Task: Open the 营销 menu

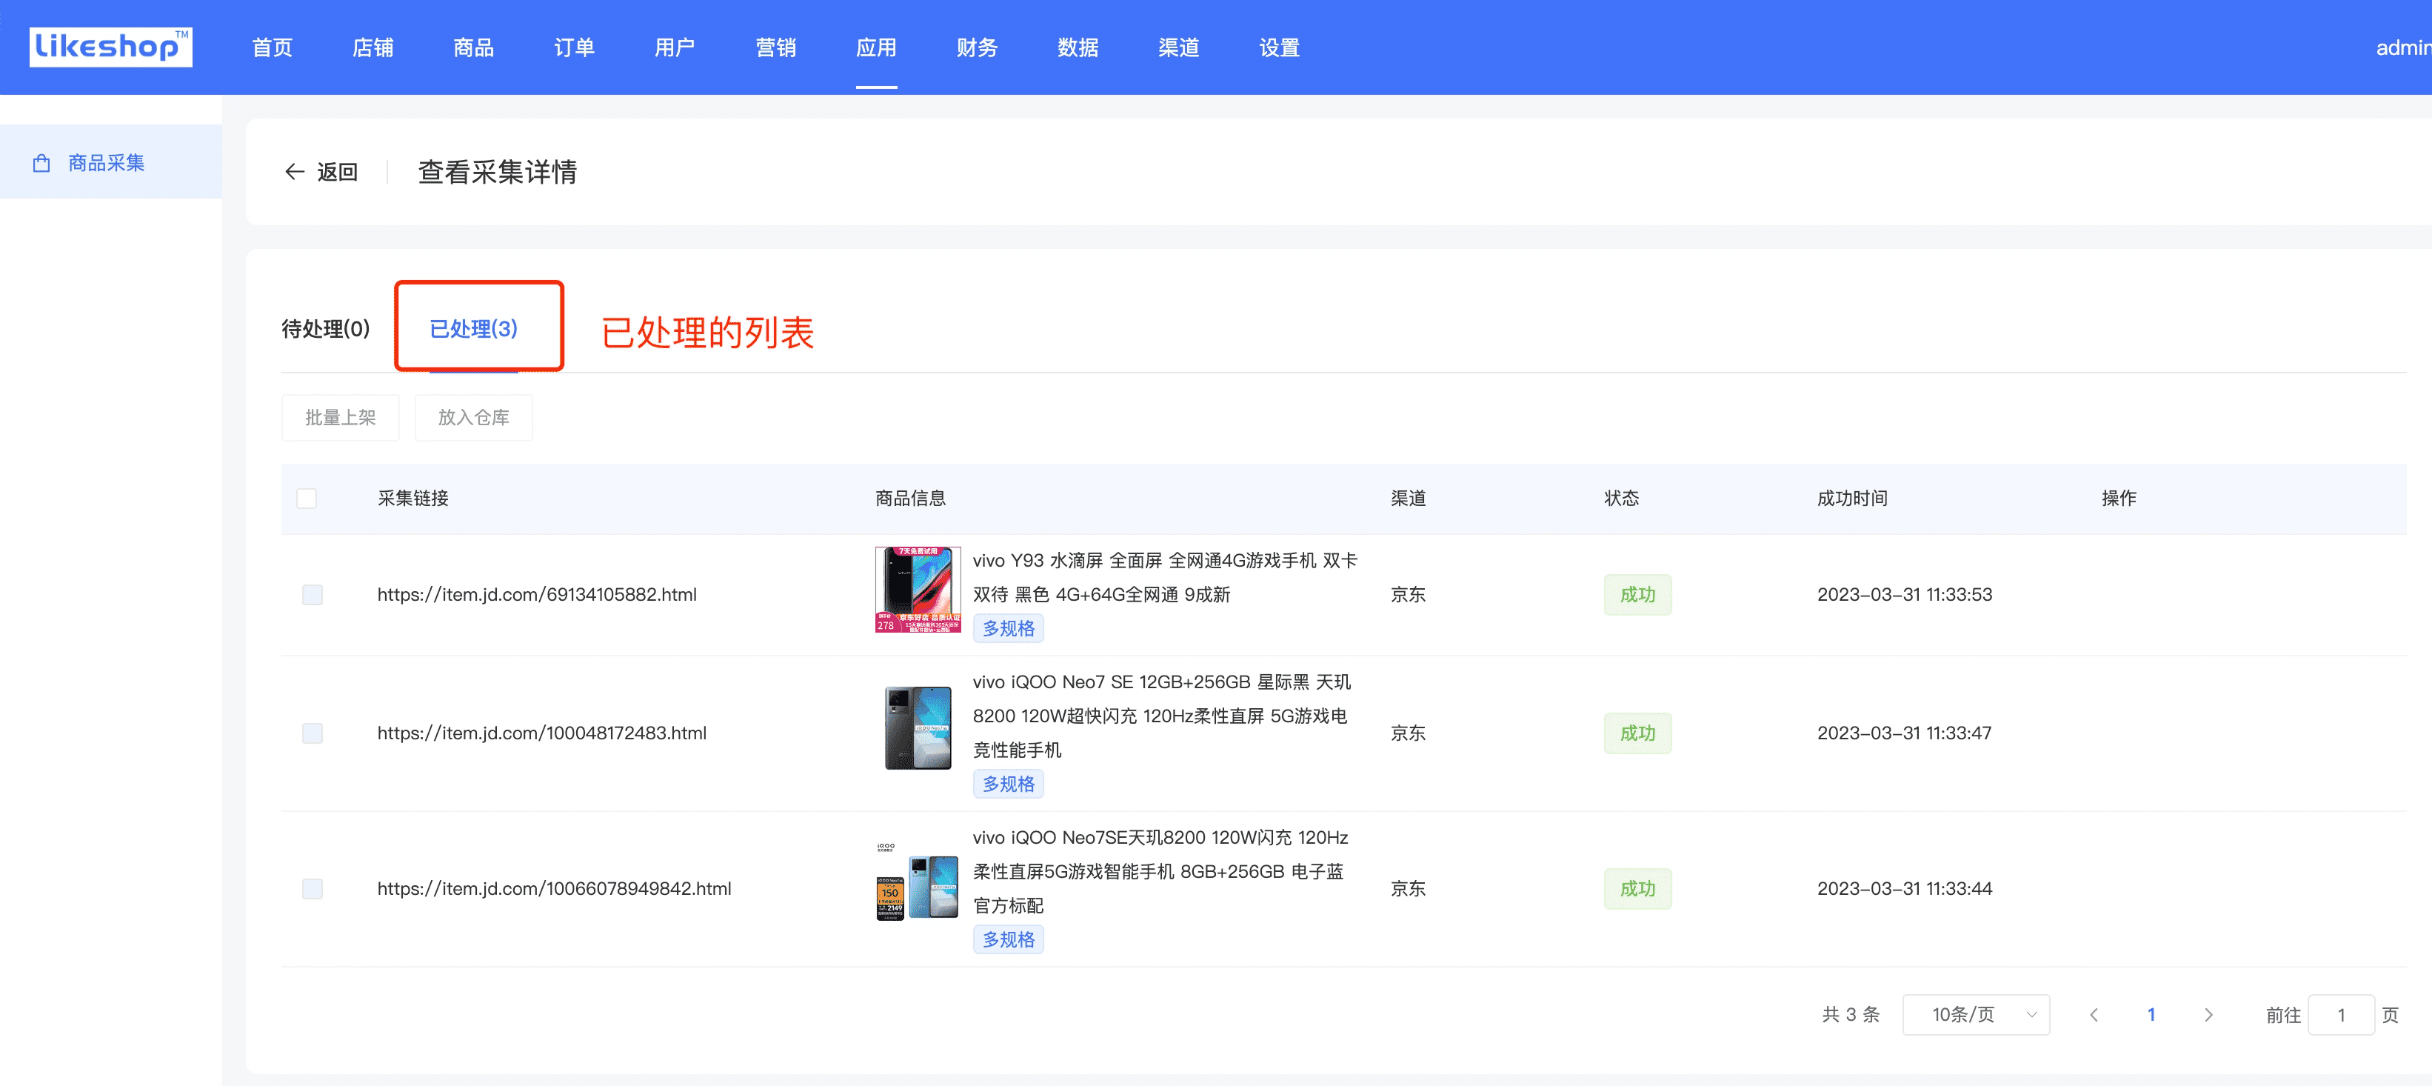Action: pyautogui.click(x=776, y=47)
